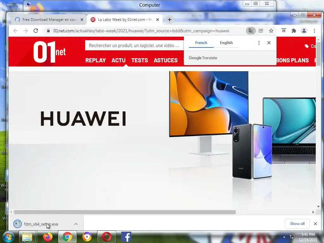This screenshot has height=243, width=324.
Task: Open the Chrome profile avatar
Action: tap(304, 31)
